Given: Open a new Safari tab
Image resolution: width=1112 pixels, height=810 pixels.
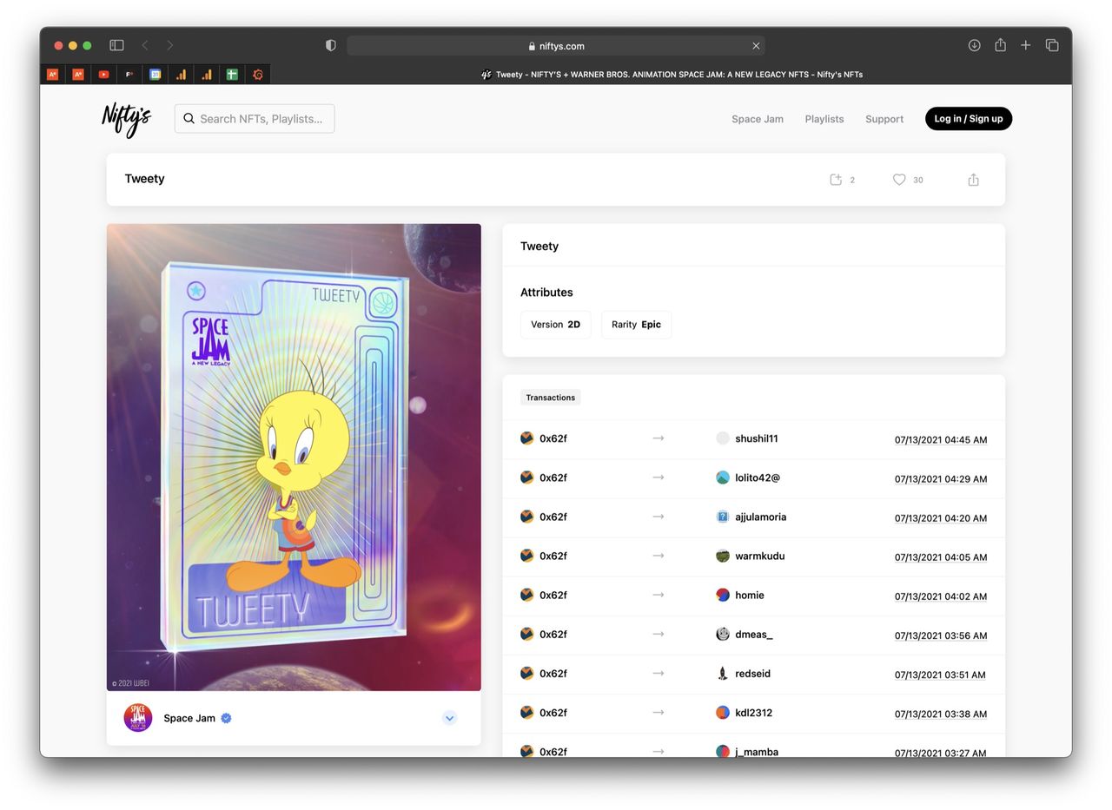Looking at the screenshot, I should [x=1025, y=45].
